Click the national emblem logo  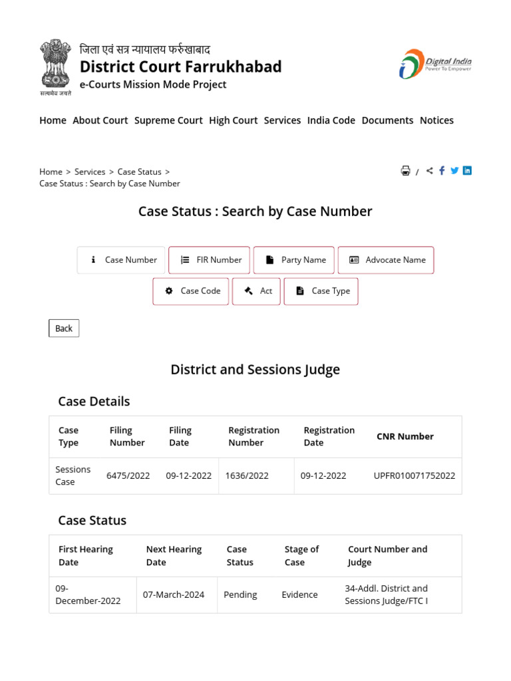(56, 67)
